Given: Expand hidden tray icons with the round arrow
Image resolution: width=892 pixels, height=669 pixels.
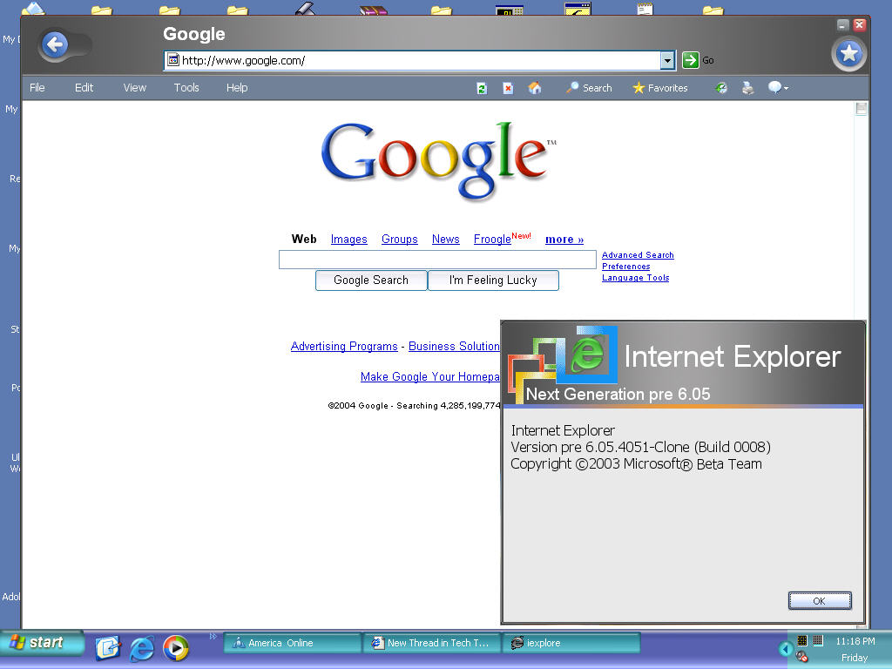Looking at the screenshot, I should pos(787,648).
